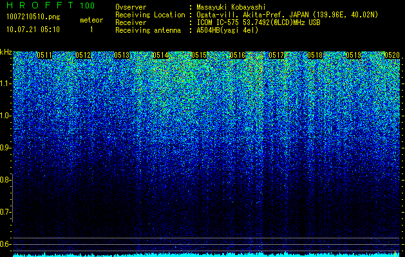The width and height of the screenshot is (405, 257).
Task: Click the 0515 time marker
Action: coord(199,55)
